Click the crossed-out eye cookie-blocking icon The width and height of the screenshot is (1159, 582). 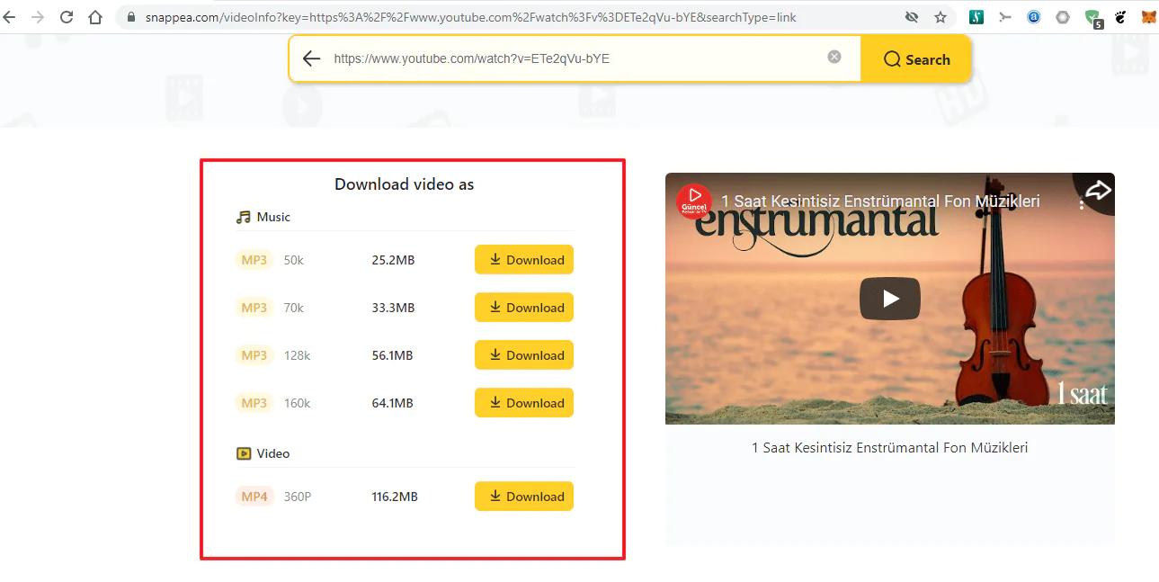click(912, 17)
